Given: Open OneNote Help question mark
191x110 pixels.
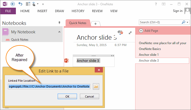Looking at the screenshot, I should (156, 4).
